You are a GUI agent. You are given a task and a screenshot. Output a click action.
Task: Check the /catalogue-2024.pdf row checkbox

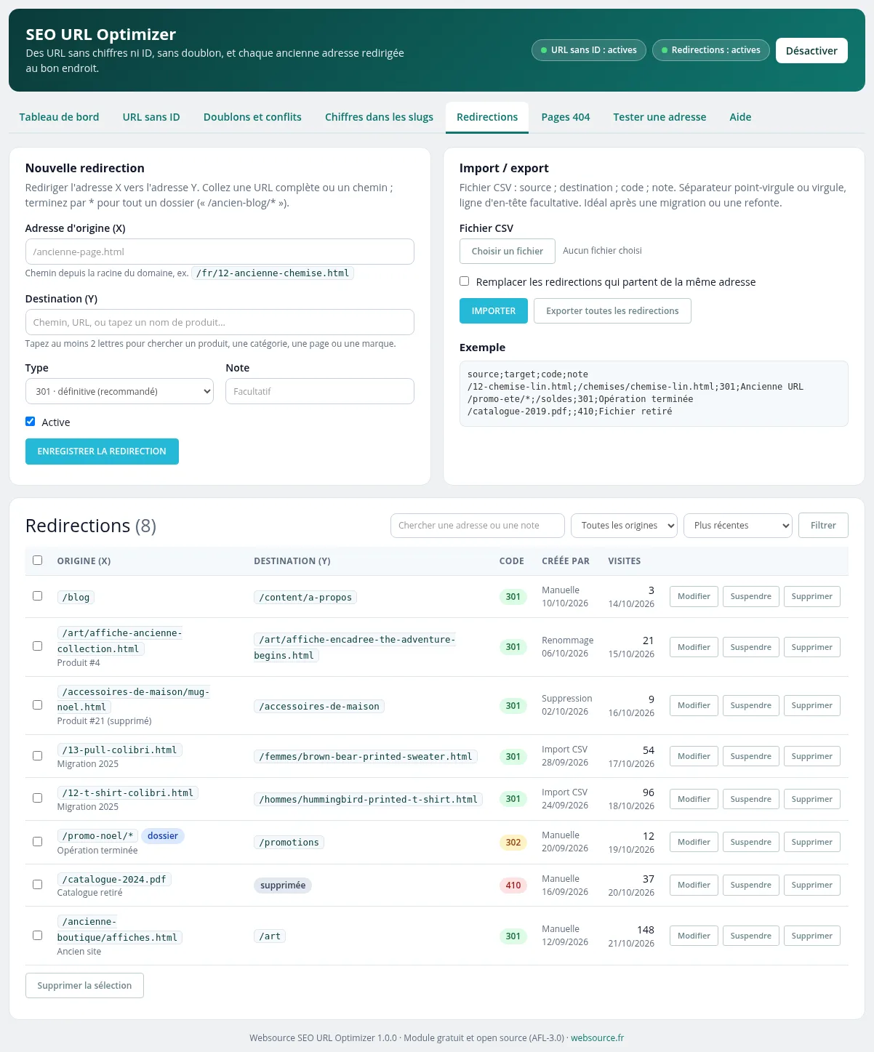coord(38,885)
